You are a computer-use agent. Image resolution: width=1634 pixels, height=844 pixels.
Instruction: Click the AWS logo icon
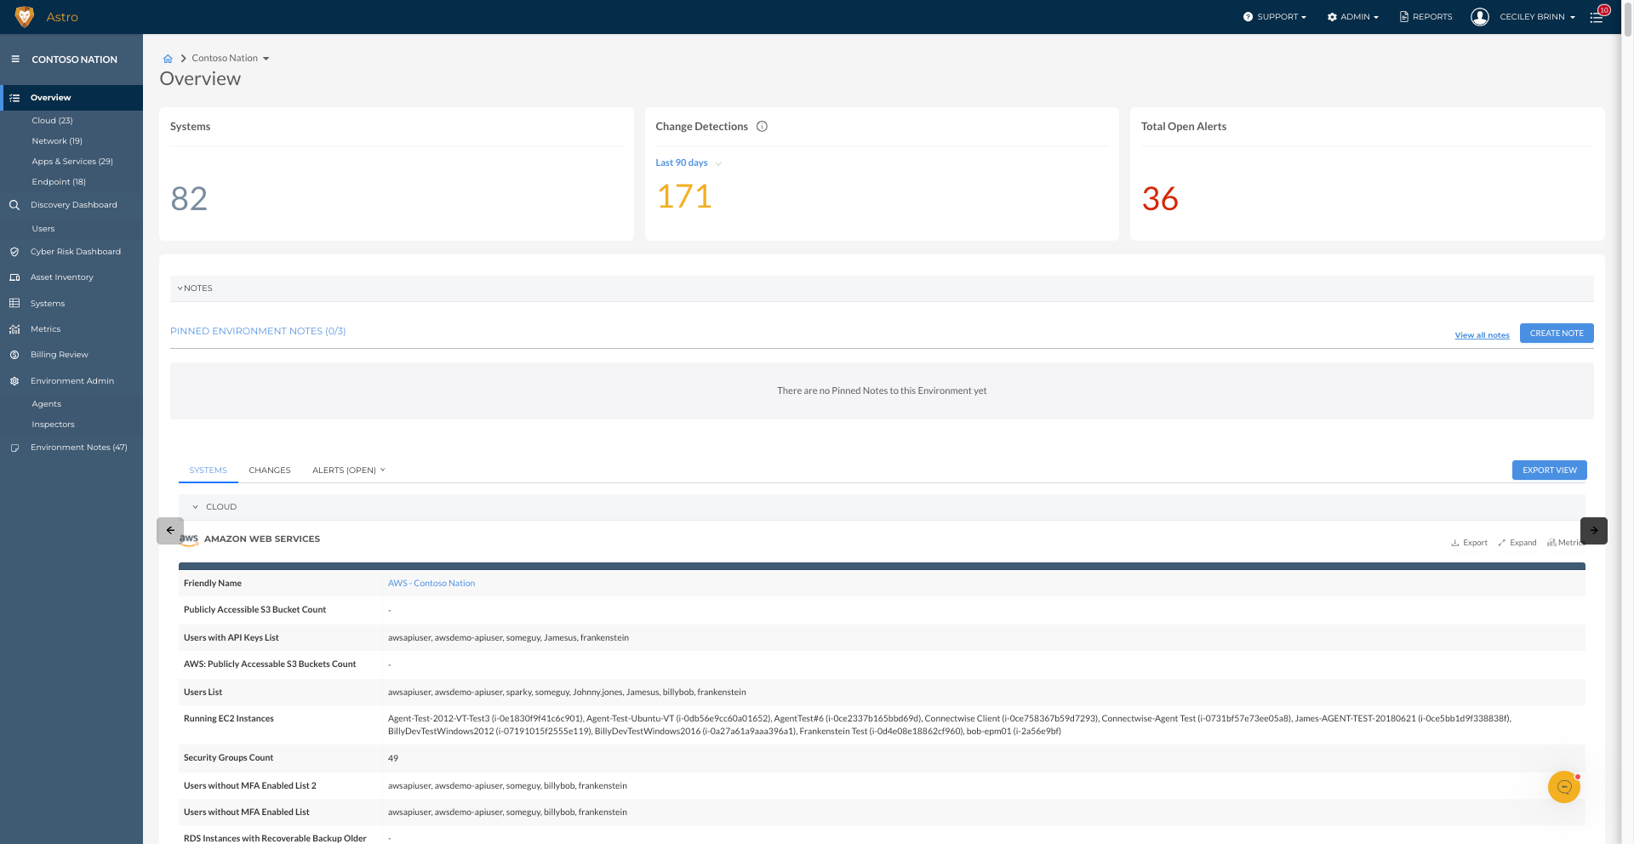tap(189, 539)
